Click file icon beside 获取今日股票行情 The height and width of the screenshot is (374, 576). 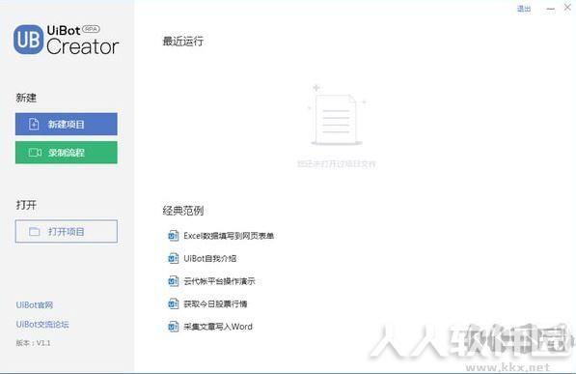[173, 303]
